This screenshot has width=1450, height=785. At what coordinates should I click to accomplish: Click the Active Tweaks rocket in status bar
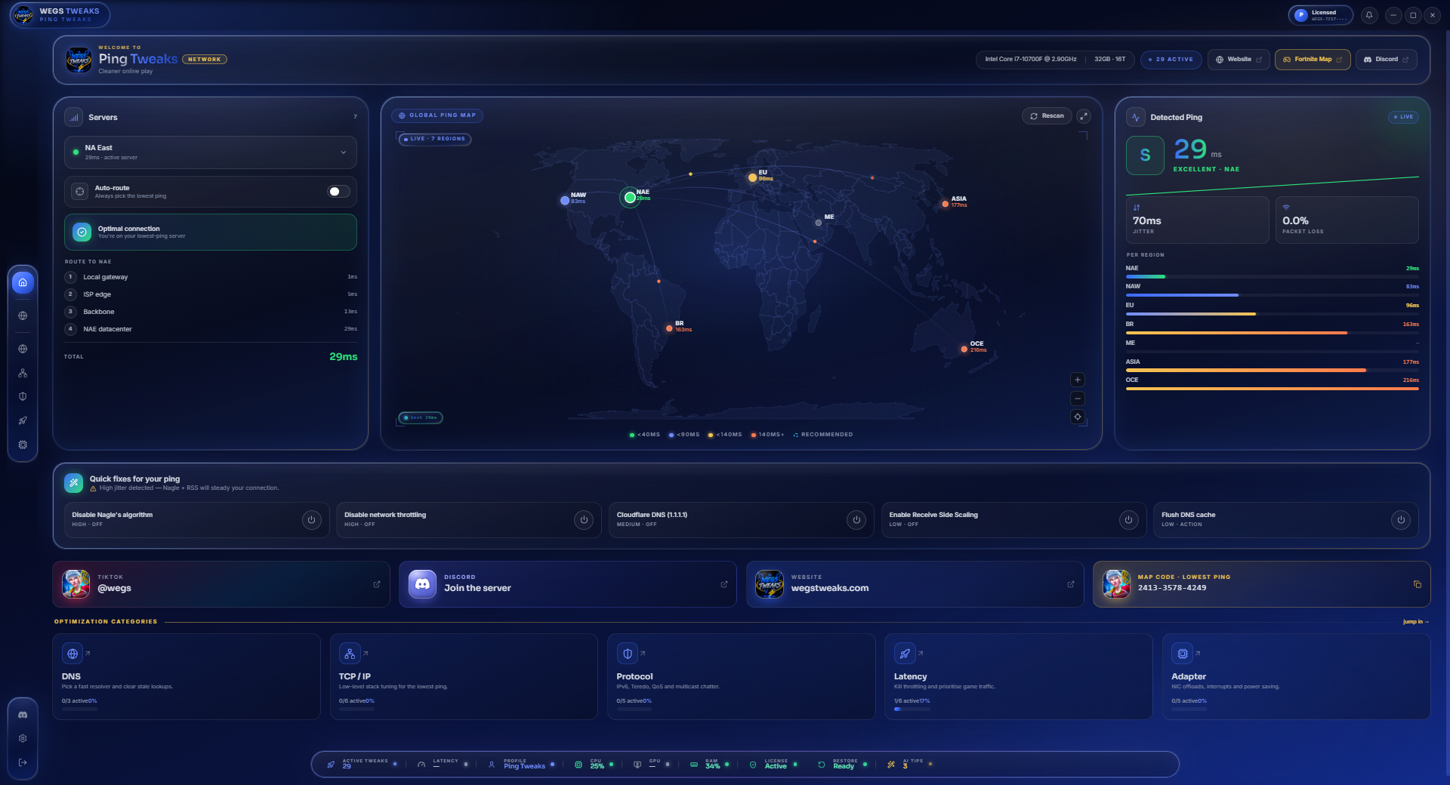coord(331,764)
